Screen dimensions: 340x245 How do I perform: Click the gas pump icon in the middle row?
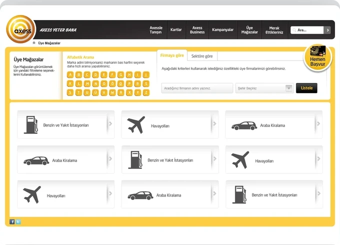[x=135, y=160]
